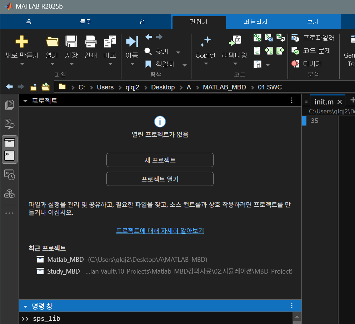Viewport: 355px width, 324px height.
Task: Open 찾기 search tool
Action: 156,51
